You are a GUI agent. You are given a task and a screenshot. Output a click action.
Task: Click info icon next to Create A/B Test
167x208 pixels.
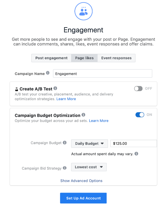55,88
